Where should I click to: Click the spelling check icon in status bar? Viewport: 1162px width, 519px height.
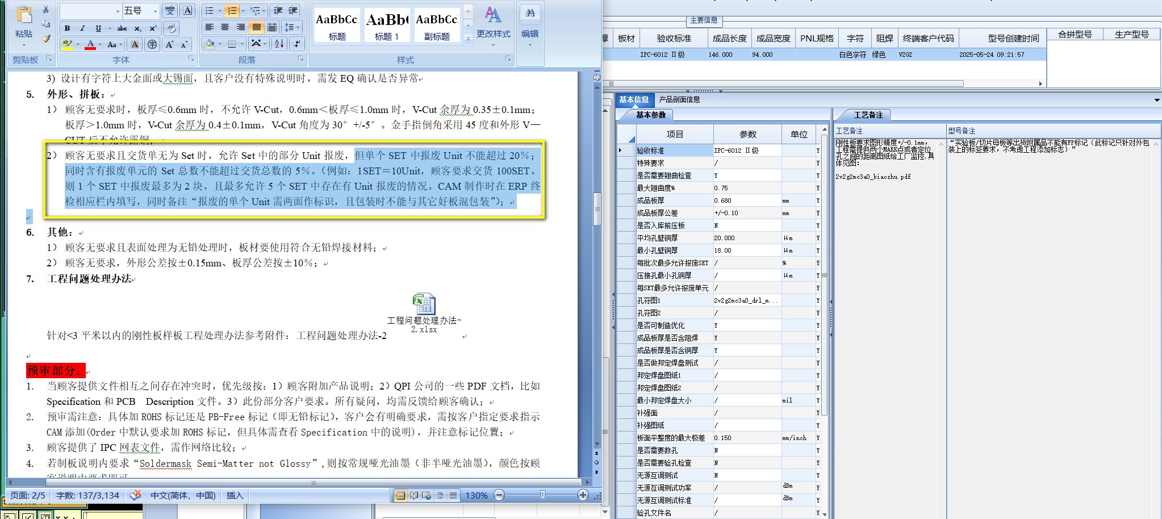135,495
